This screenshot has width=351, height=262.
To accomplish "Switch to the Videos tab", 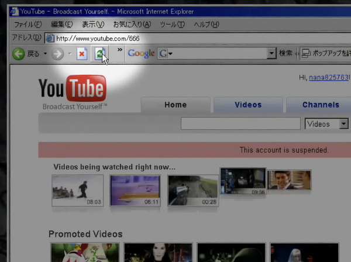I will click(x=248, y=105).
